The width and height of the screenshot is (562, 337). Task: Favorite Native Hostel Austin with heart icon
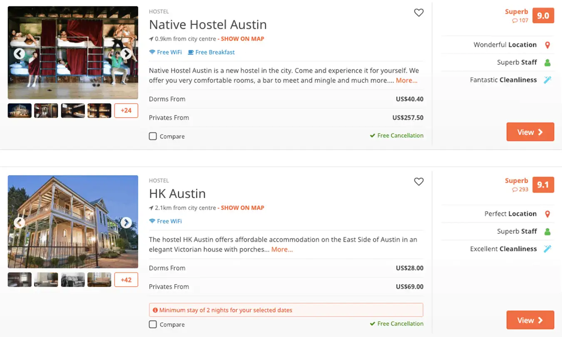(418, 13)
